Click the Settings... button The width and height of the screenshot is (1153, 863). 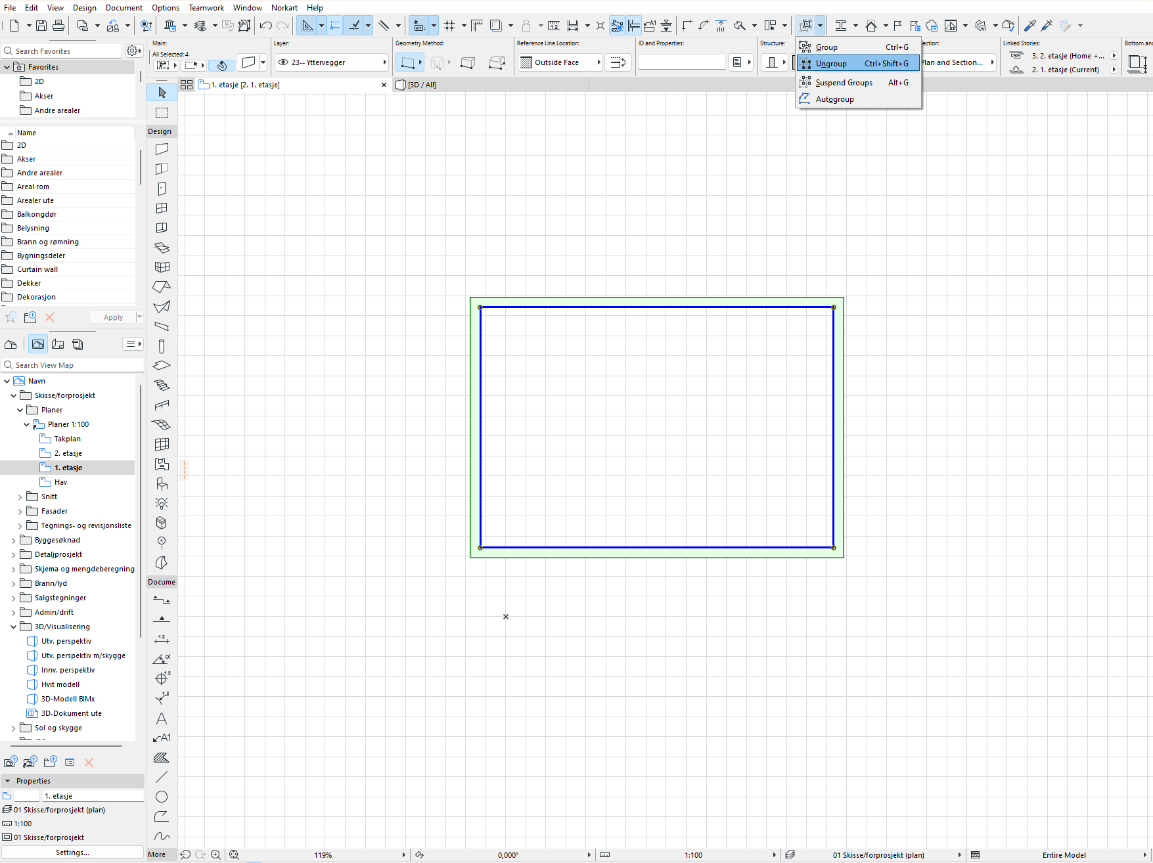[x=72, y=852]
